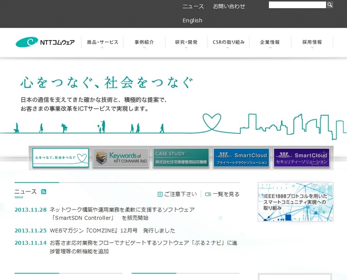
Task: Select SmartCloud セキュリティーソリューション thumbnail
Action: point(301,158)
